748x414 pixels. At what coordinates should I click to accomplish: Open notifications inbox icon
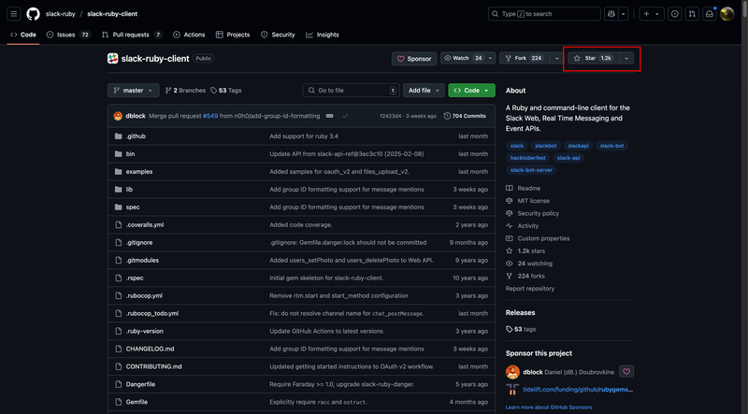(x=710, y=14)
